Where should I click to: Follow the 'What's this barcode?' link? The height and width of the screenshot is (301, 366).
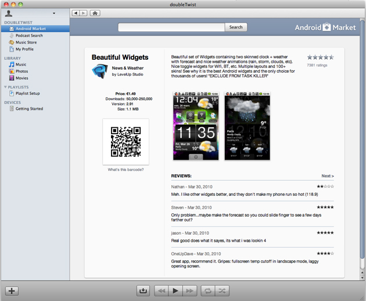pyautogui.click(x=125, y=170)
